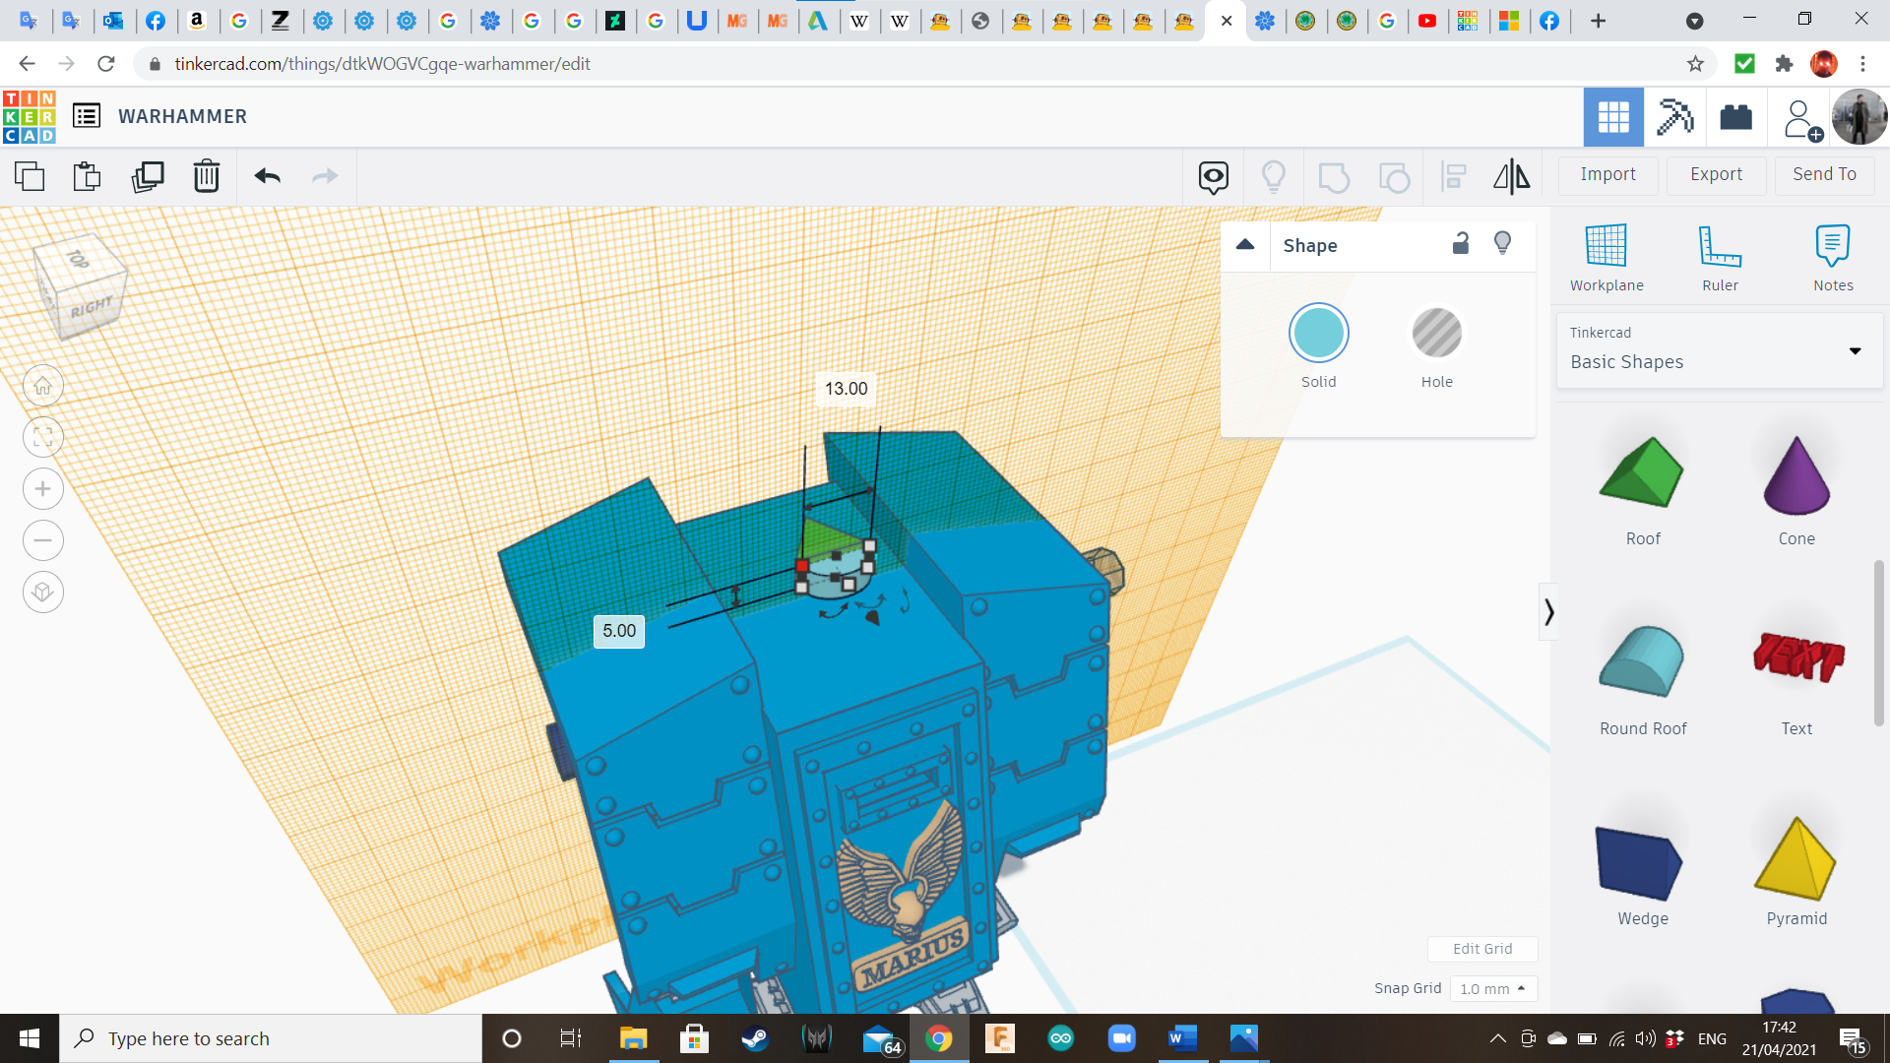Screen dimensions: 1890x1063
Task: Toggle the shape visibility lightbulb in the Shape panel
Action: pos(1502,244)
